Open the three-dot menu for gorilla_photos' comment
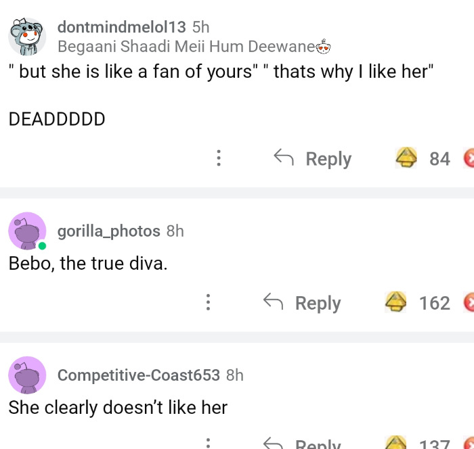Image resolution: width=474 pixels, height=449 pixels. 208,302
